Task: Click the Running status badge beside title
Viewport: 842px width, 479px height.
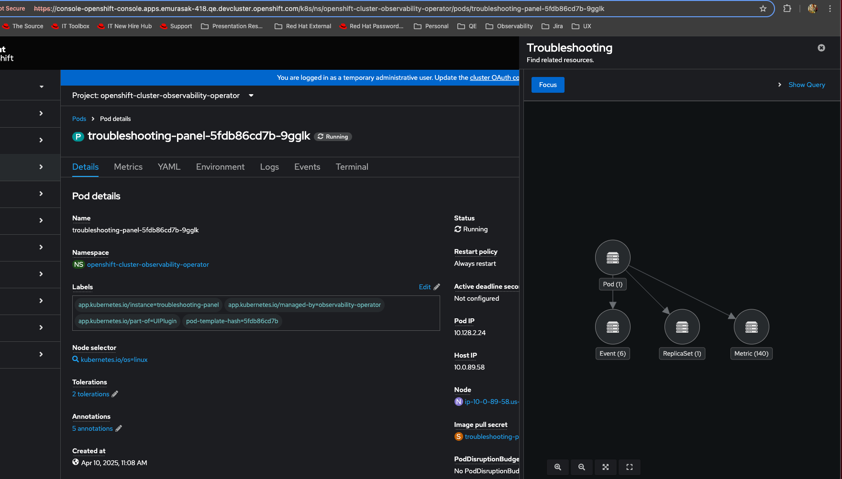Action: (x=333, y=137)
